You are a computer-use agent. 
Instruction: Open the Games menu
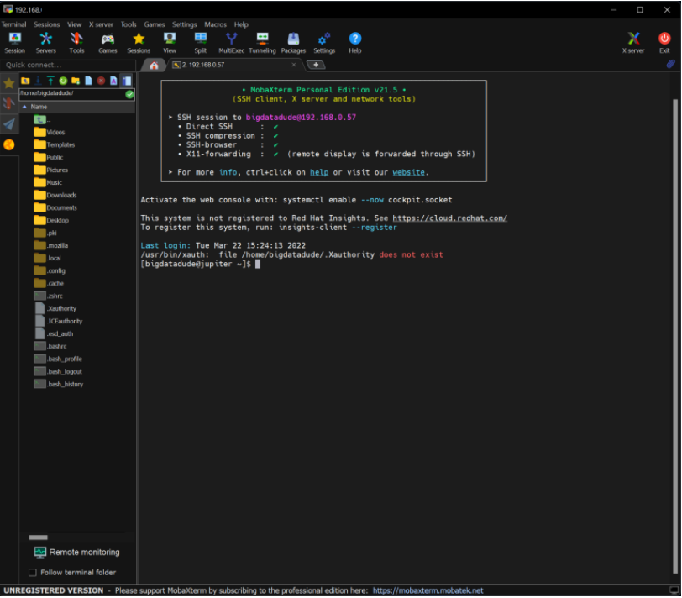(155, 24)
